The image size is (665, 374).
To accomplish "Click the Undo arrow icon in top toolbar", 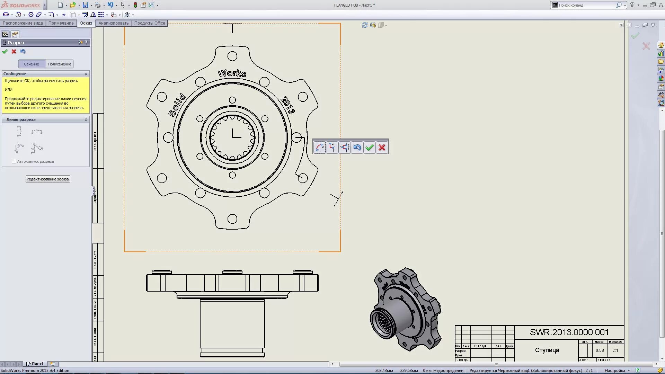I will [x=110, y=5].
